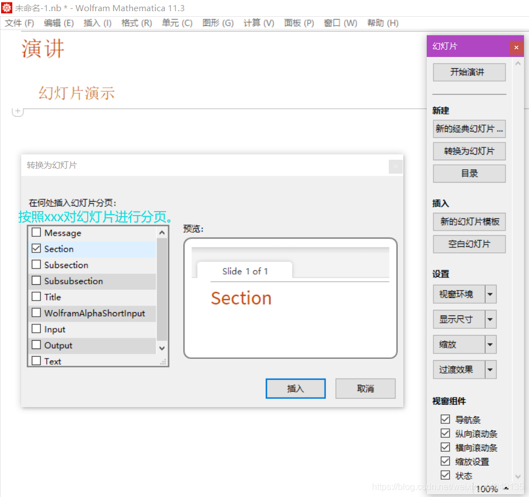The width and height of the screenshot is (529, 497).
Task: Click the palette scrollbar up arrow
Action: (518, 64)
